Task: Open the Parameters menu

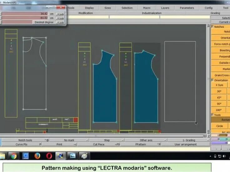Action: click(x=187, y=8)
